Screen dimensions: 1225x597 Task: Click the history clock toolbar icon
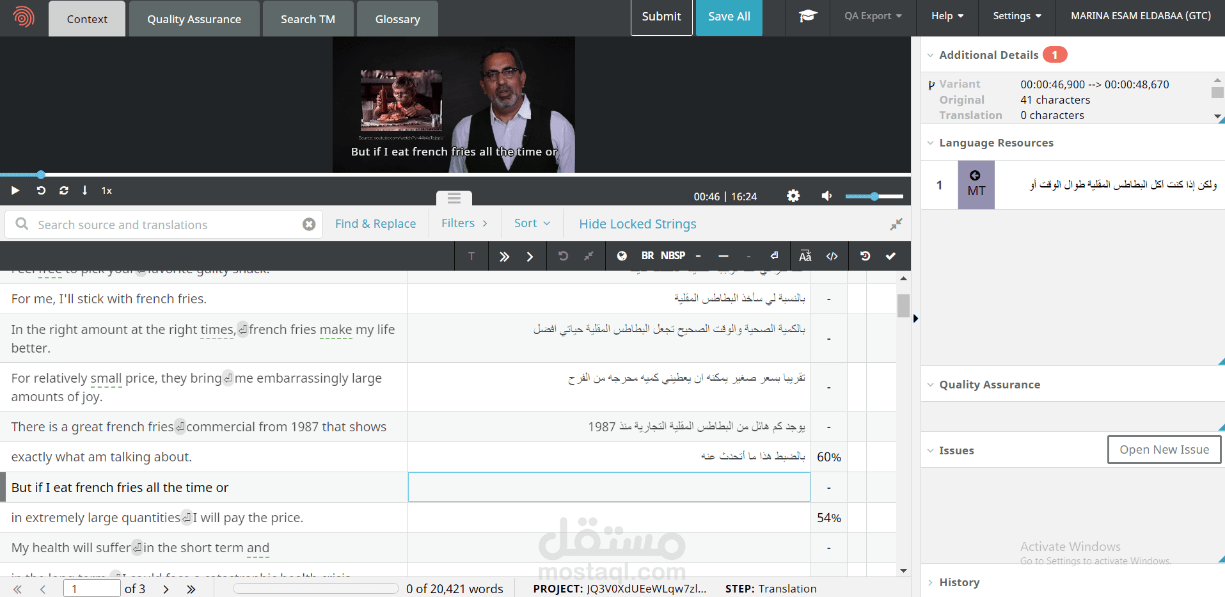tap(865, 255)
